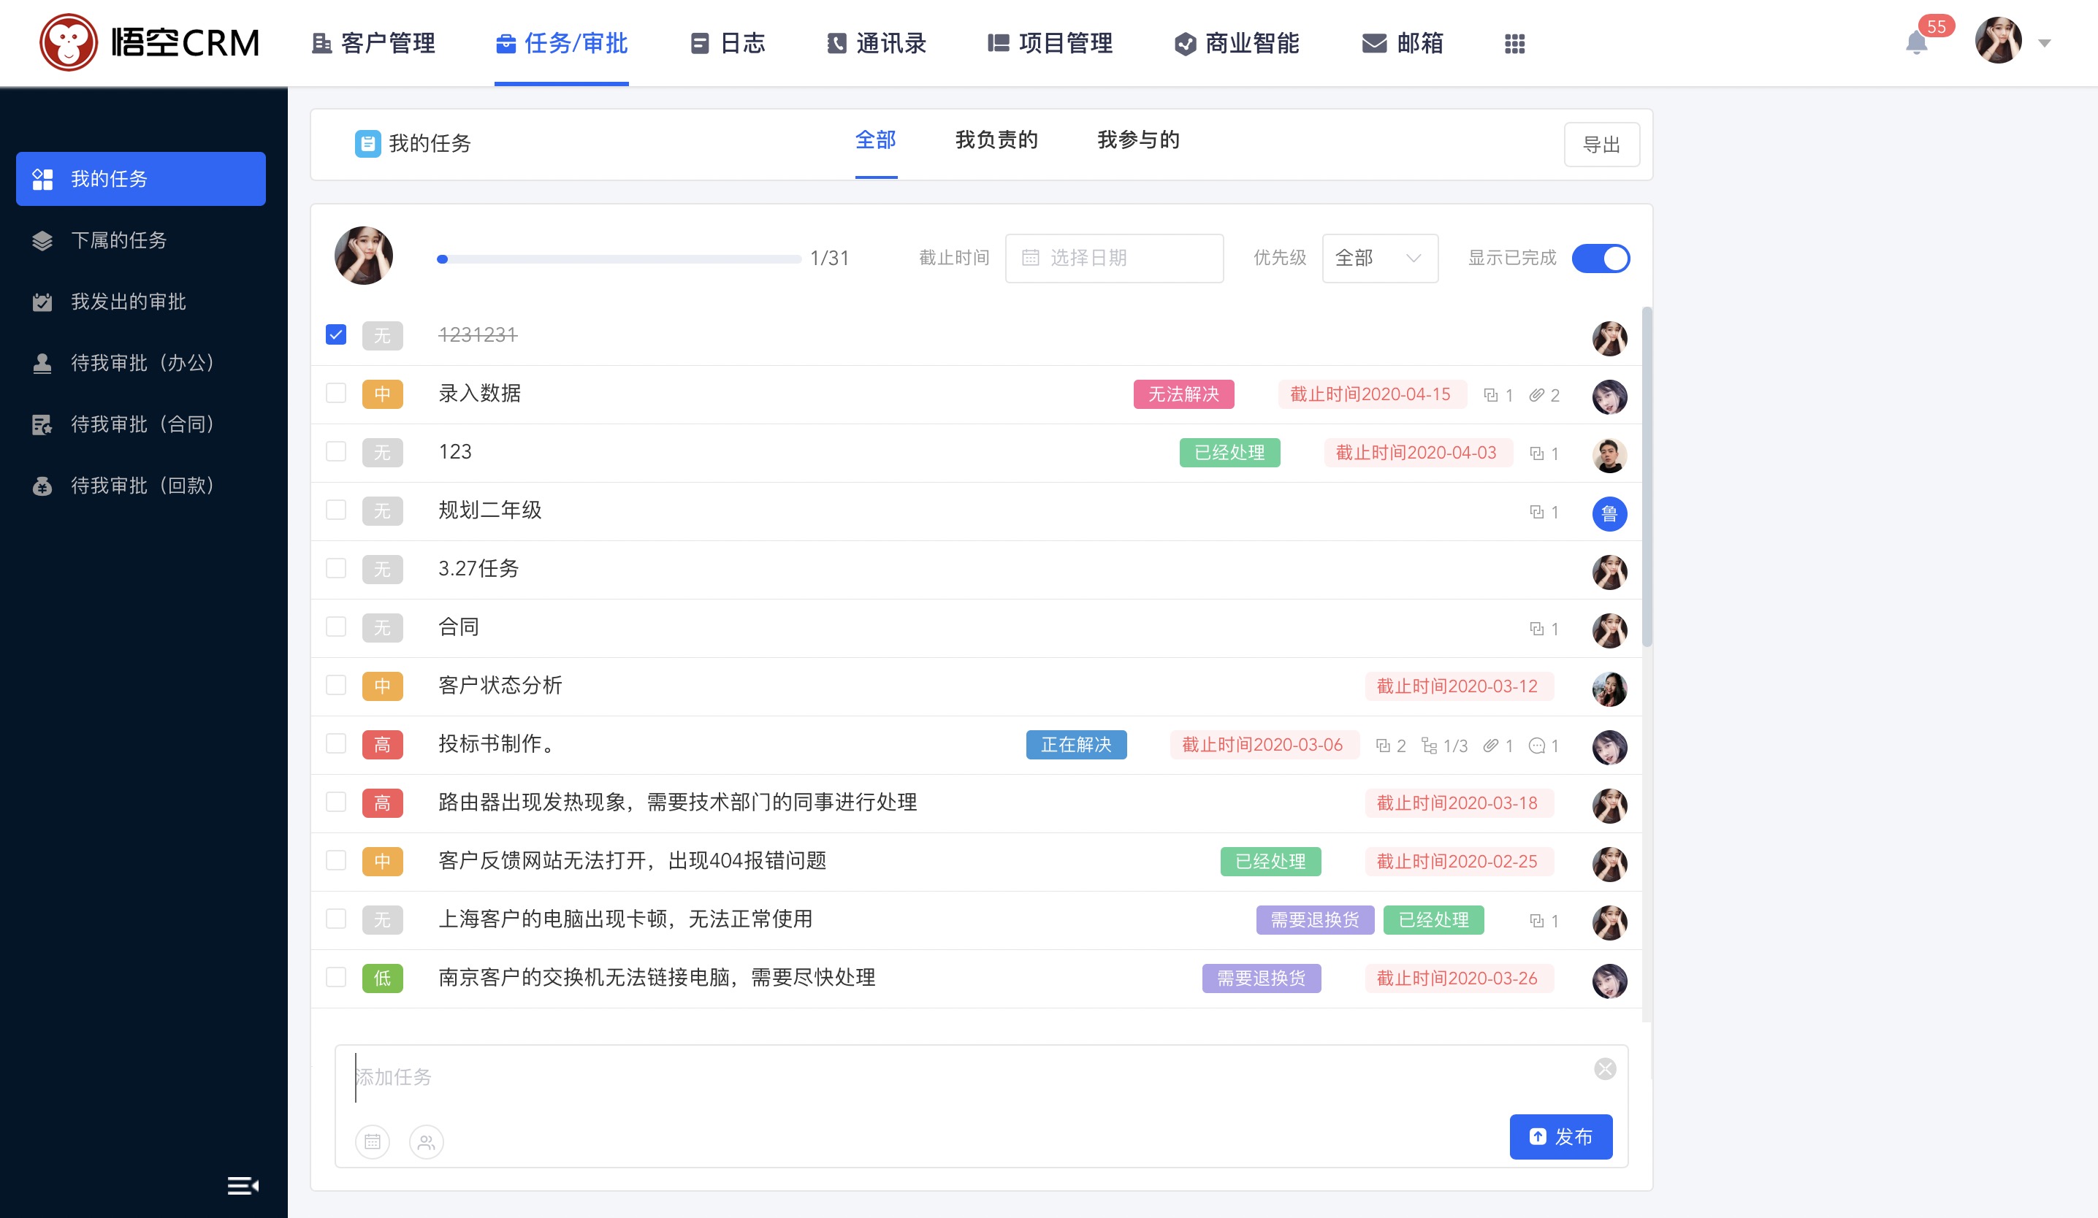Check the 录入数据 task checkbox
This screenshot has width=2098, height=1218.
click(x=335, y=393)
